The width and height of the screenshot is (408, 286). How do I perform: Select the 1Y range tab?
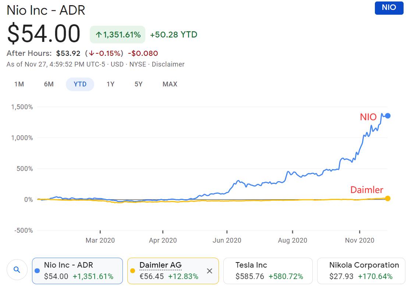tap(110, 84)
